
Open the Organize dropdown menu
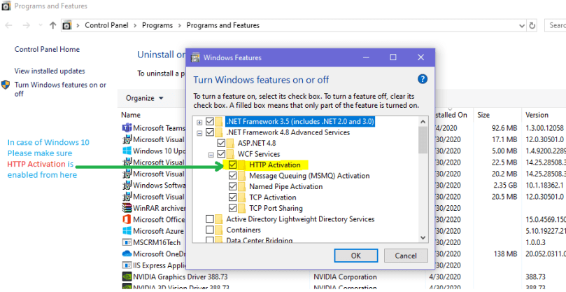point(144,98)
